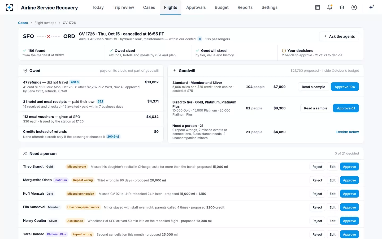The width and height of the screenshot is (382, 239).
Task: Open the Budget tab
Action: [x=222, y=7]
